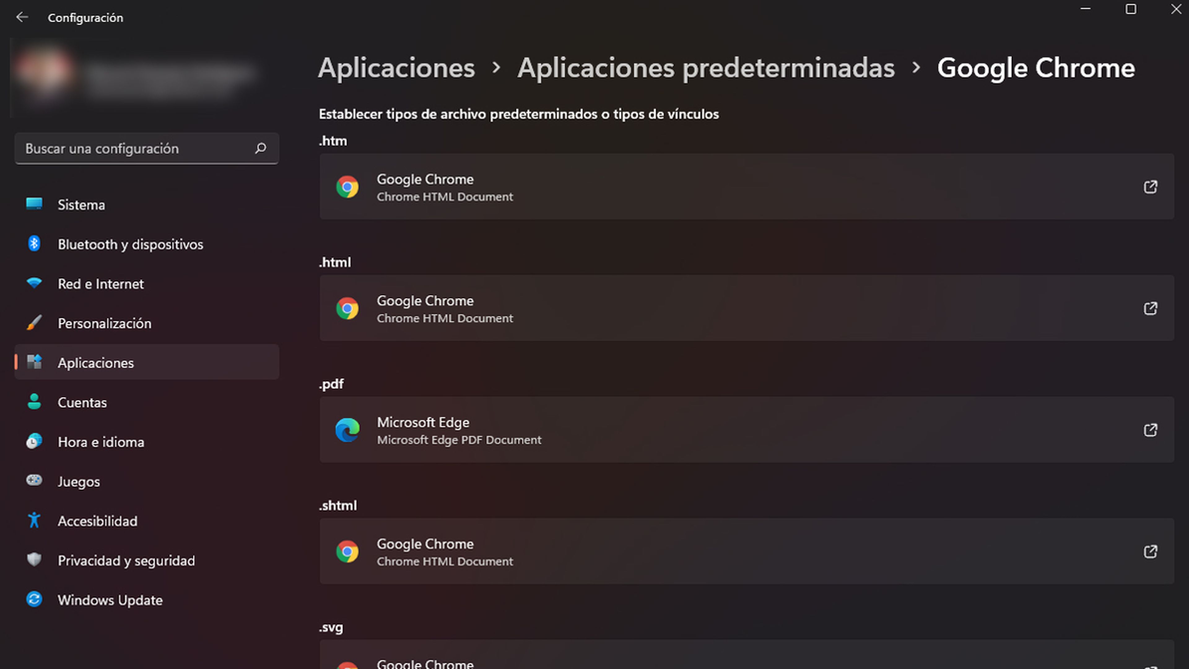Viewport: 1189px width, 669px height.
Task: Click the .pdf extension label
Action: pos(331,384)
